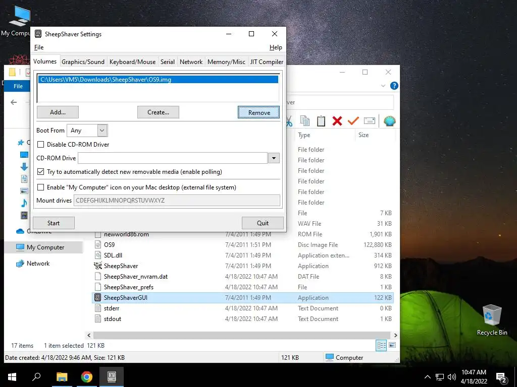Image resolution: width=517 pixels, height=387 pixels.
Task: Switch to Memory/Misc tab
Action: (x=226, y=62)
